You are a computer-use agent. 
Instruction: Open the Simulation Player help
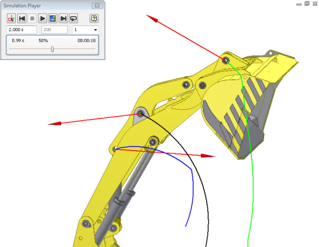(94, 18)
